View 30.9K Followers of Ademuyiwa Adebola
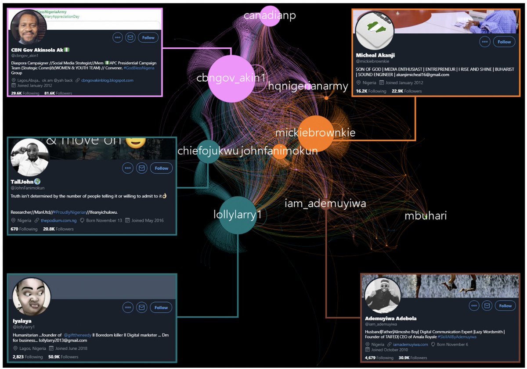Screen dimensions: 527x369 tap(412, 358)
